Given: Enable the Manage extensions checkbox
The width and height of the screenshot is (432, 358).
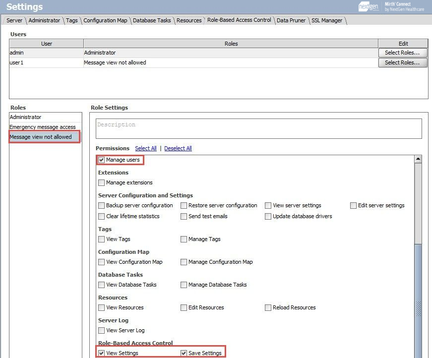Looking at the screenshot, I should (102, 183).
